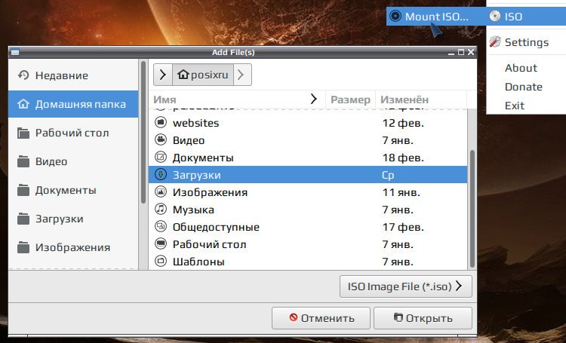Click the Изображения picture icon in file list
Viewport: 566px width, 343px height.
161,191
